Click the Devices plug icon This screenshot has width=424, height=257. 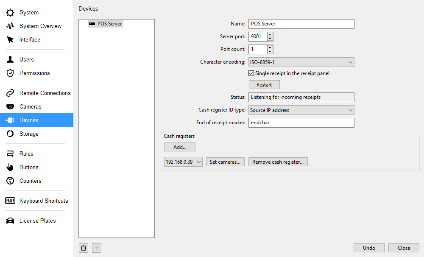(10, 120)
